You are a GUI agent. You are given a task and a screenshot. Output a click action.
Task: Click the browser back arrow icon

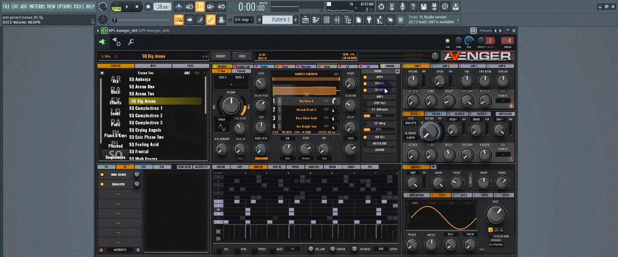point(102,73)
